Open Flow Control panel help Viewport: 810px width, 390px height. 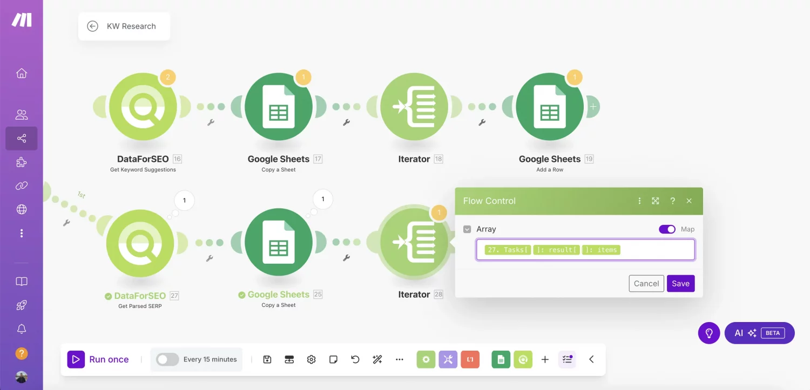(672, 201)
